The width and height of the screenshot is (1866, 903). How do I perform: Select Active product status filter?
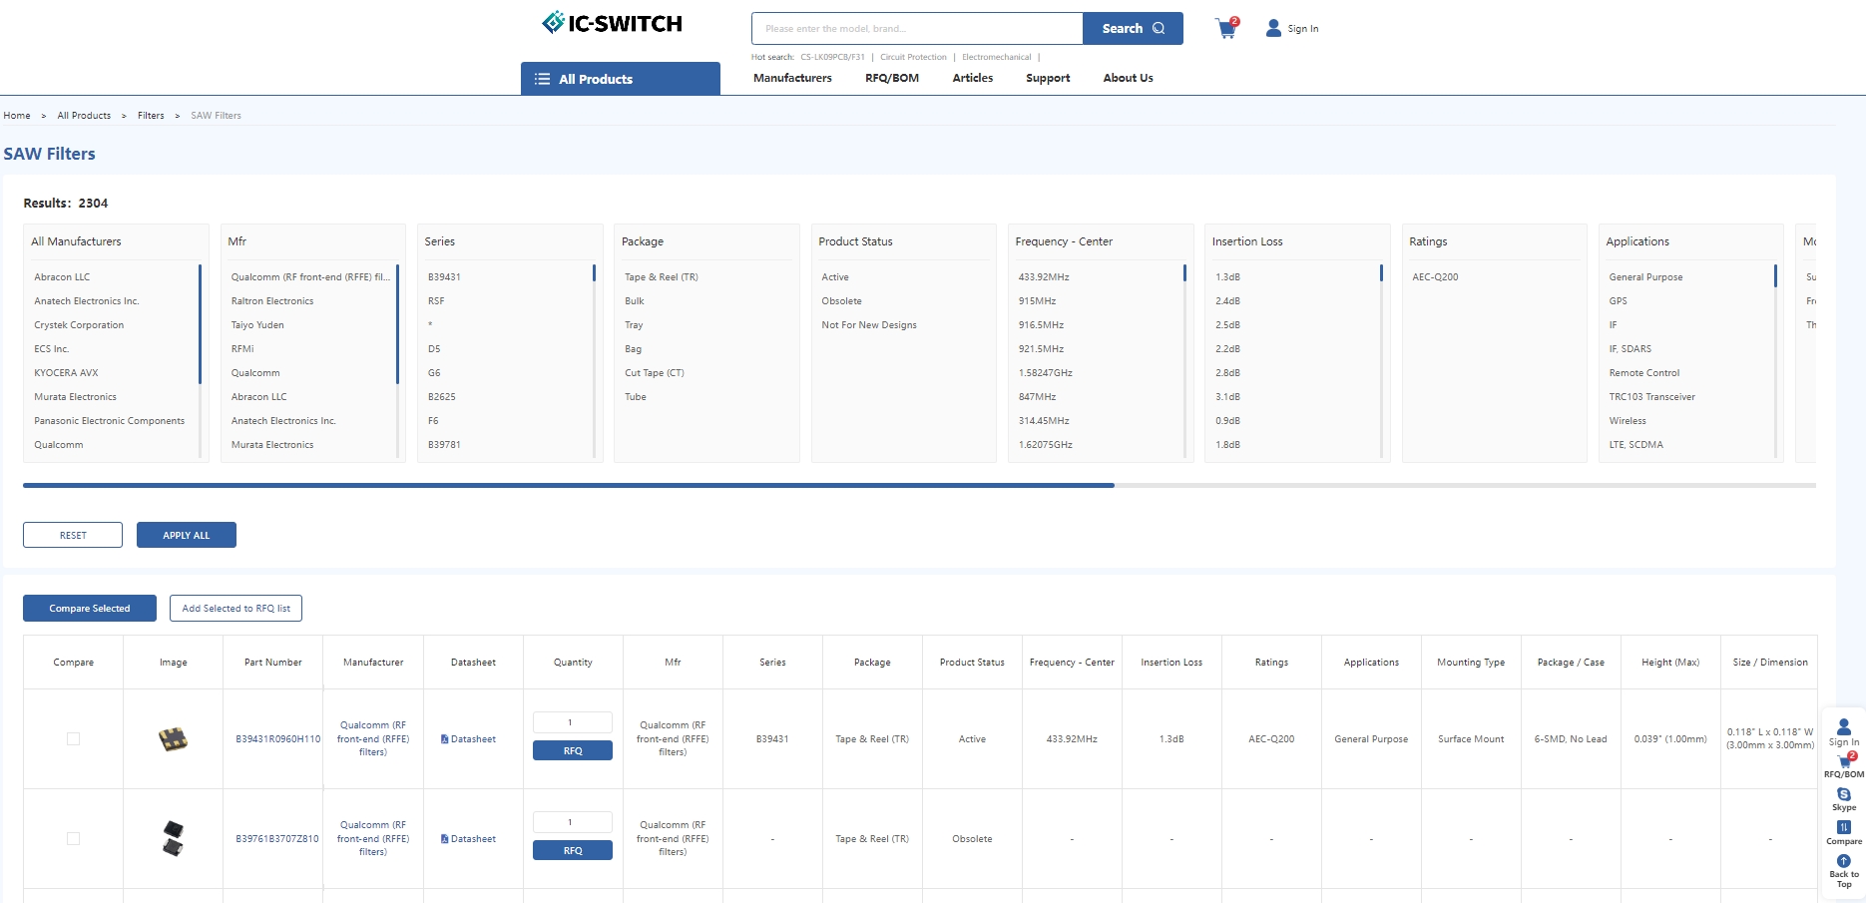point(835,277)
